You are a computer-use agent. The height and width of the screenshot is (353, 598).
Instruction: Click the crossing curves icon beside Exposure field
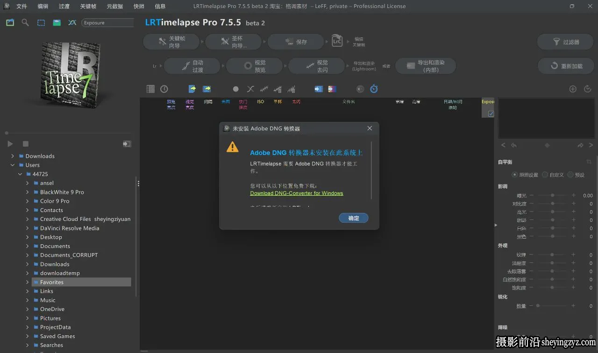(72, 22)
